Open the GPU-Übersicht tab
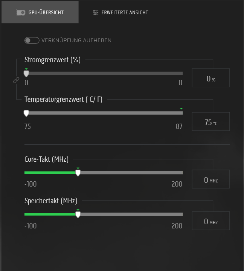Viewport: 244px width, 271px height. [x=40, y=12]
